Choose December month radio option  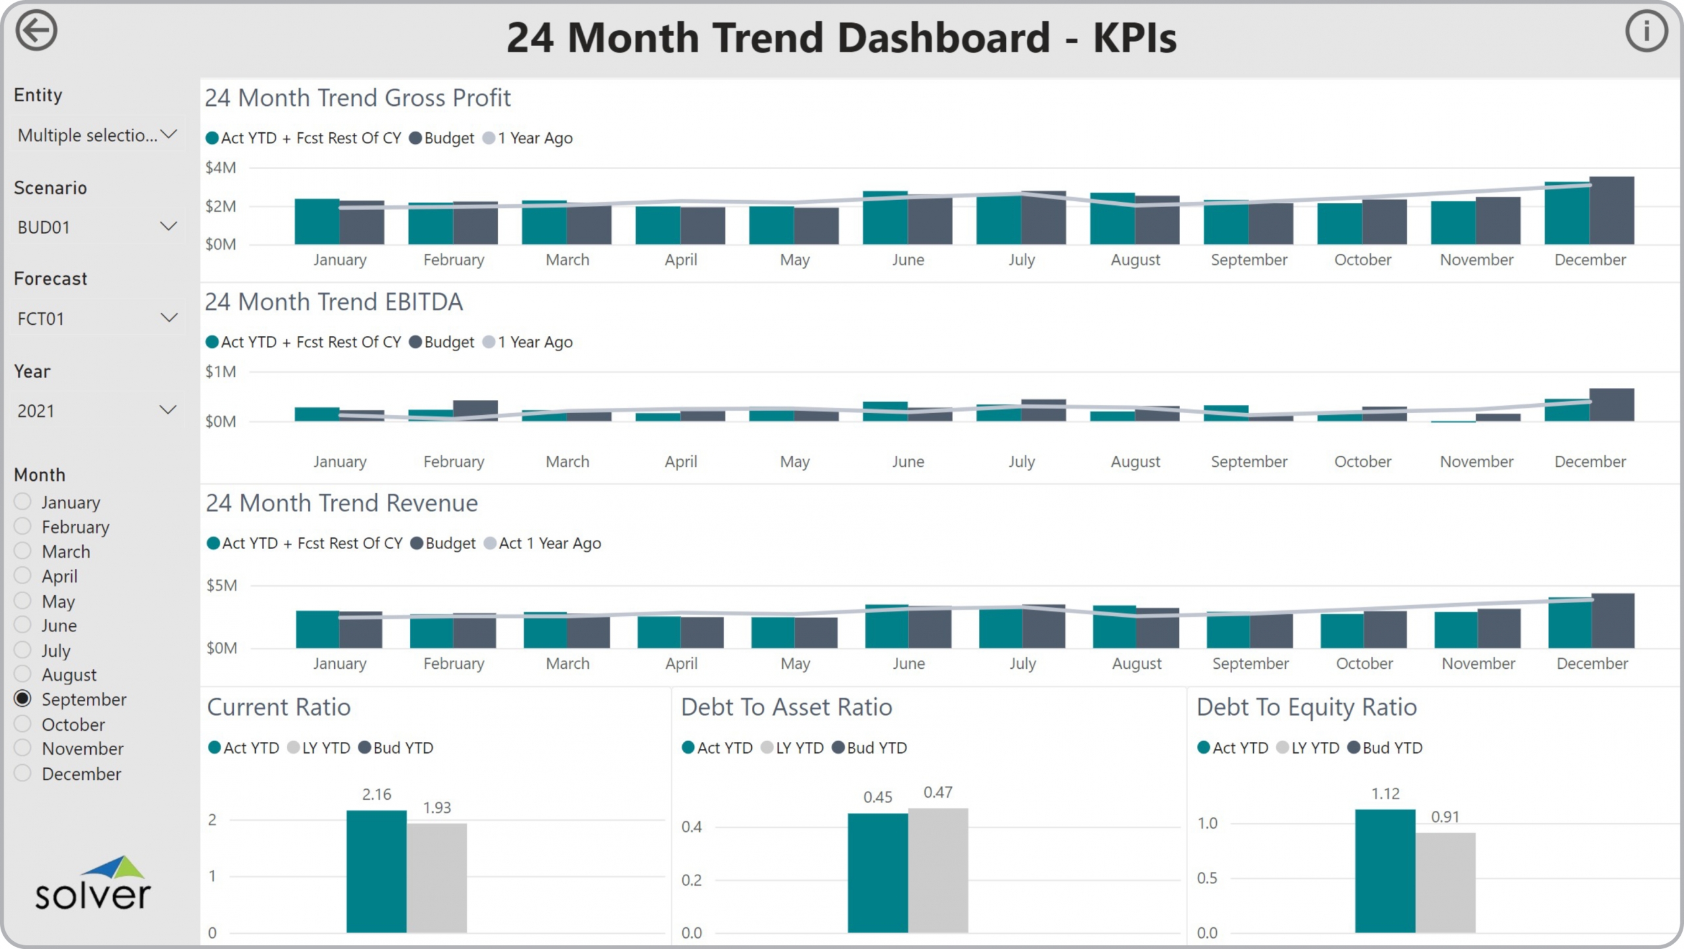[x=23, y=773]
